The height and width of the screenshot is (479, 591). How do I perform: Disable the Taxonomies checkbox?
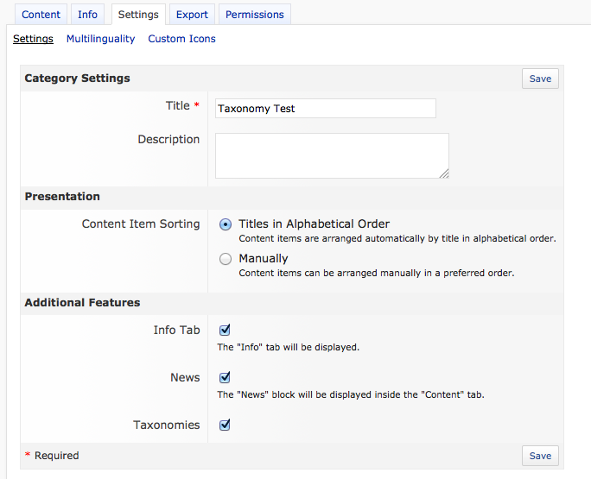click(225, 425)
